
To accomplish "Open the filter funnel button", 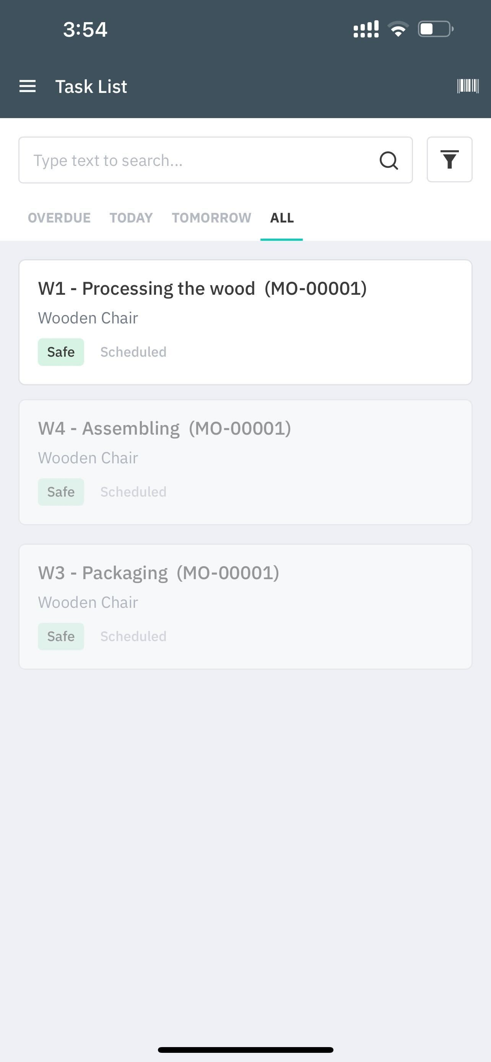I will [449, 159].
